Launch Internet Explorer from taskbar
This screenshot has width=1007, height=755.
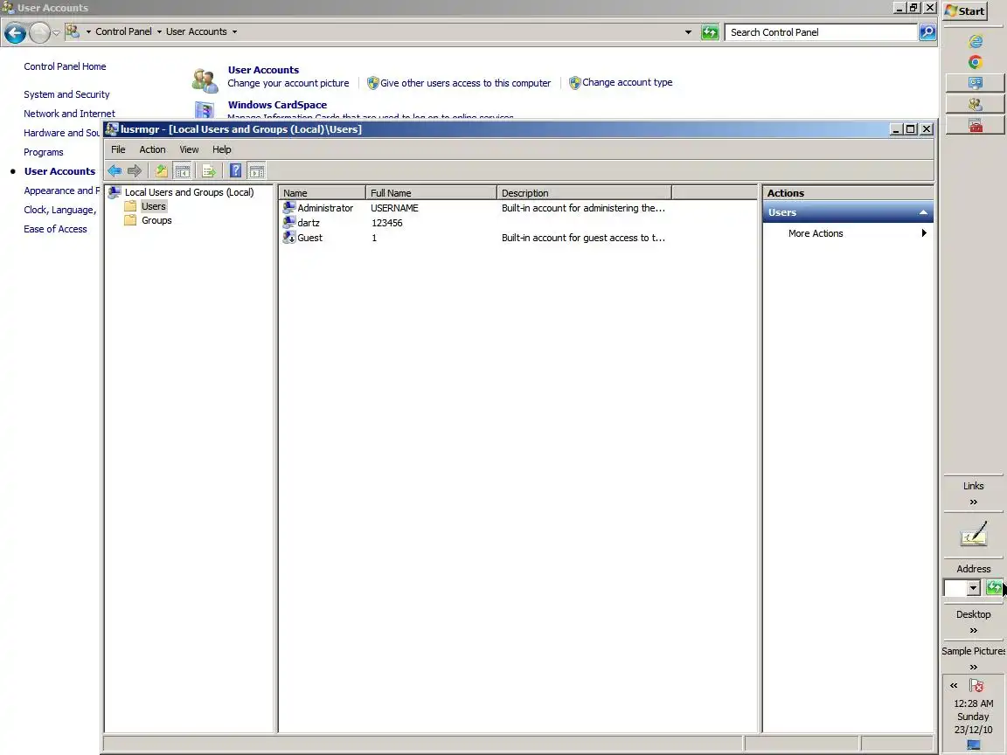(976, 41)
